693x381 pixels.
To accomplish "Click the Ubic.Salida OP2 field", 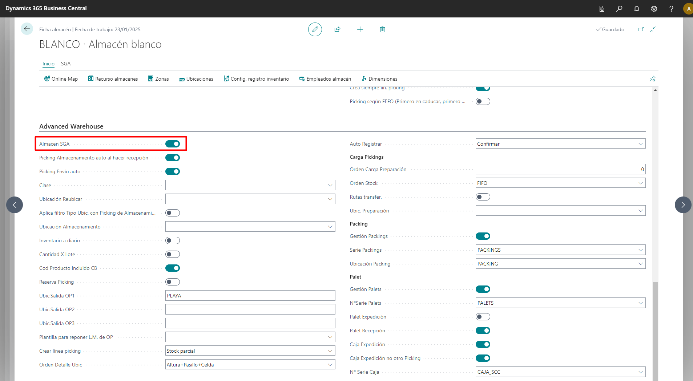I will pos(250,309).
